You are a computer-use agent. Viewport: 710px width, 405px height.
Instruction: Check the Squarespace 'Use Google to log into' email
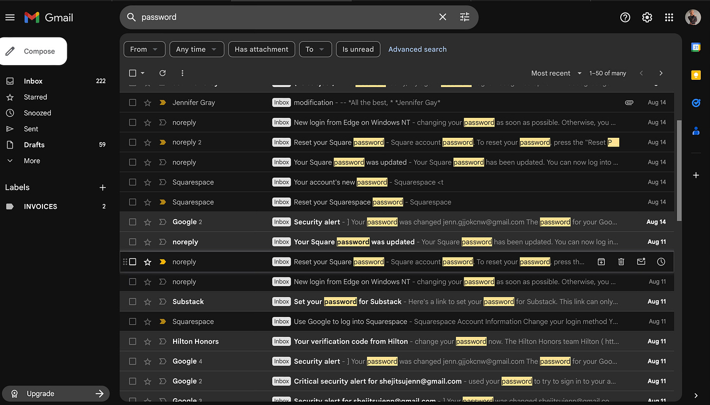point(133,322)
